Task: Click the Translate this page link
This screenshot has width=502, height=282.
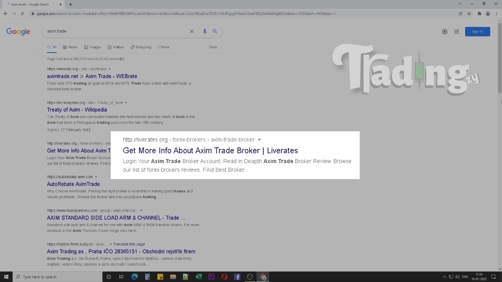Action: (129, 244)
